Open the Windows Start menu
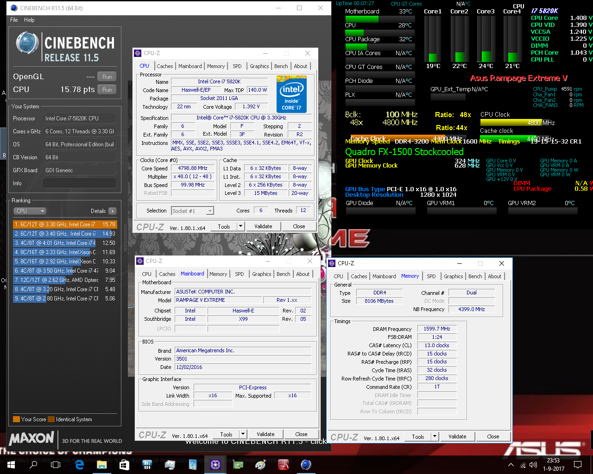This screenshot has width=593, height=474. point(11,464)
